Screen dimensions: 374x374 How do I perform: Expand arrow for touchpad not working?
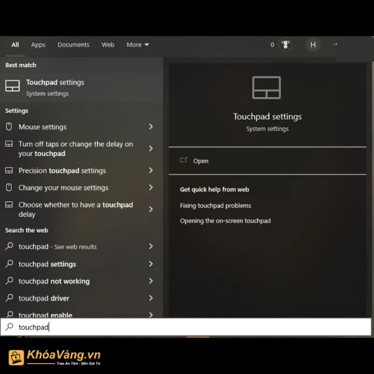[x=151, y=281]
